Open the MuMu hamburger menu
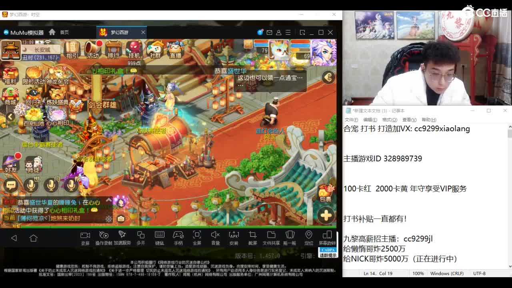The height and width of the screenshot is (288, 512). click(x=288, y=32)
